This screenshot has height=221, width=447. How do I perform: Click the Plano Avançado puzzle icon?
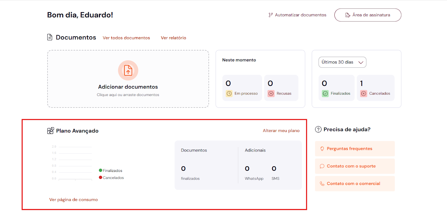click(x=50, y=131)
